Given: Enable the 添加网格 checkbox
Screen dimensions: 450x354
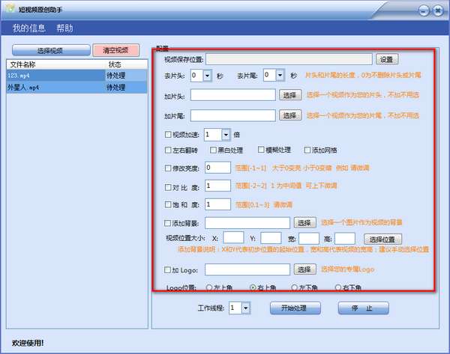Looking at the screenshot, I should [307, 150].
